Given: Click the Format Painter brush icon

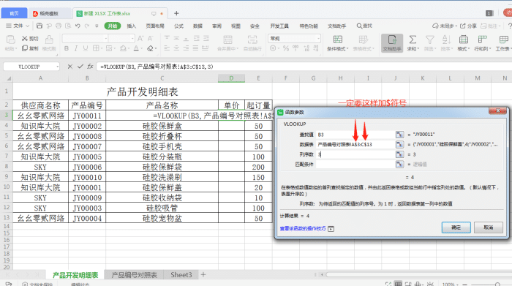Looking at the screenshot, I should tap(49, 39).
